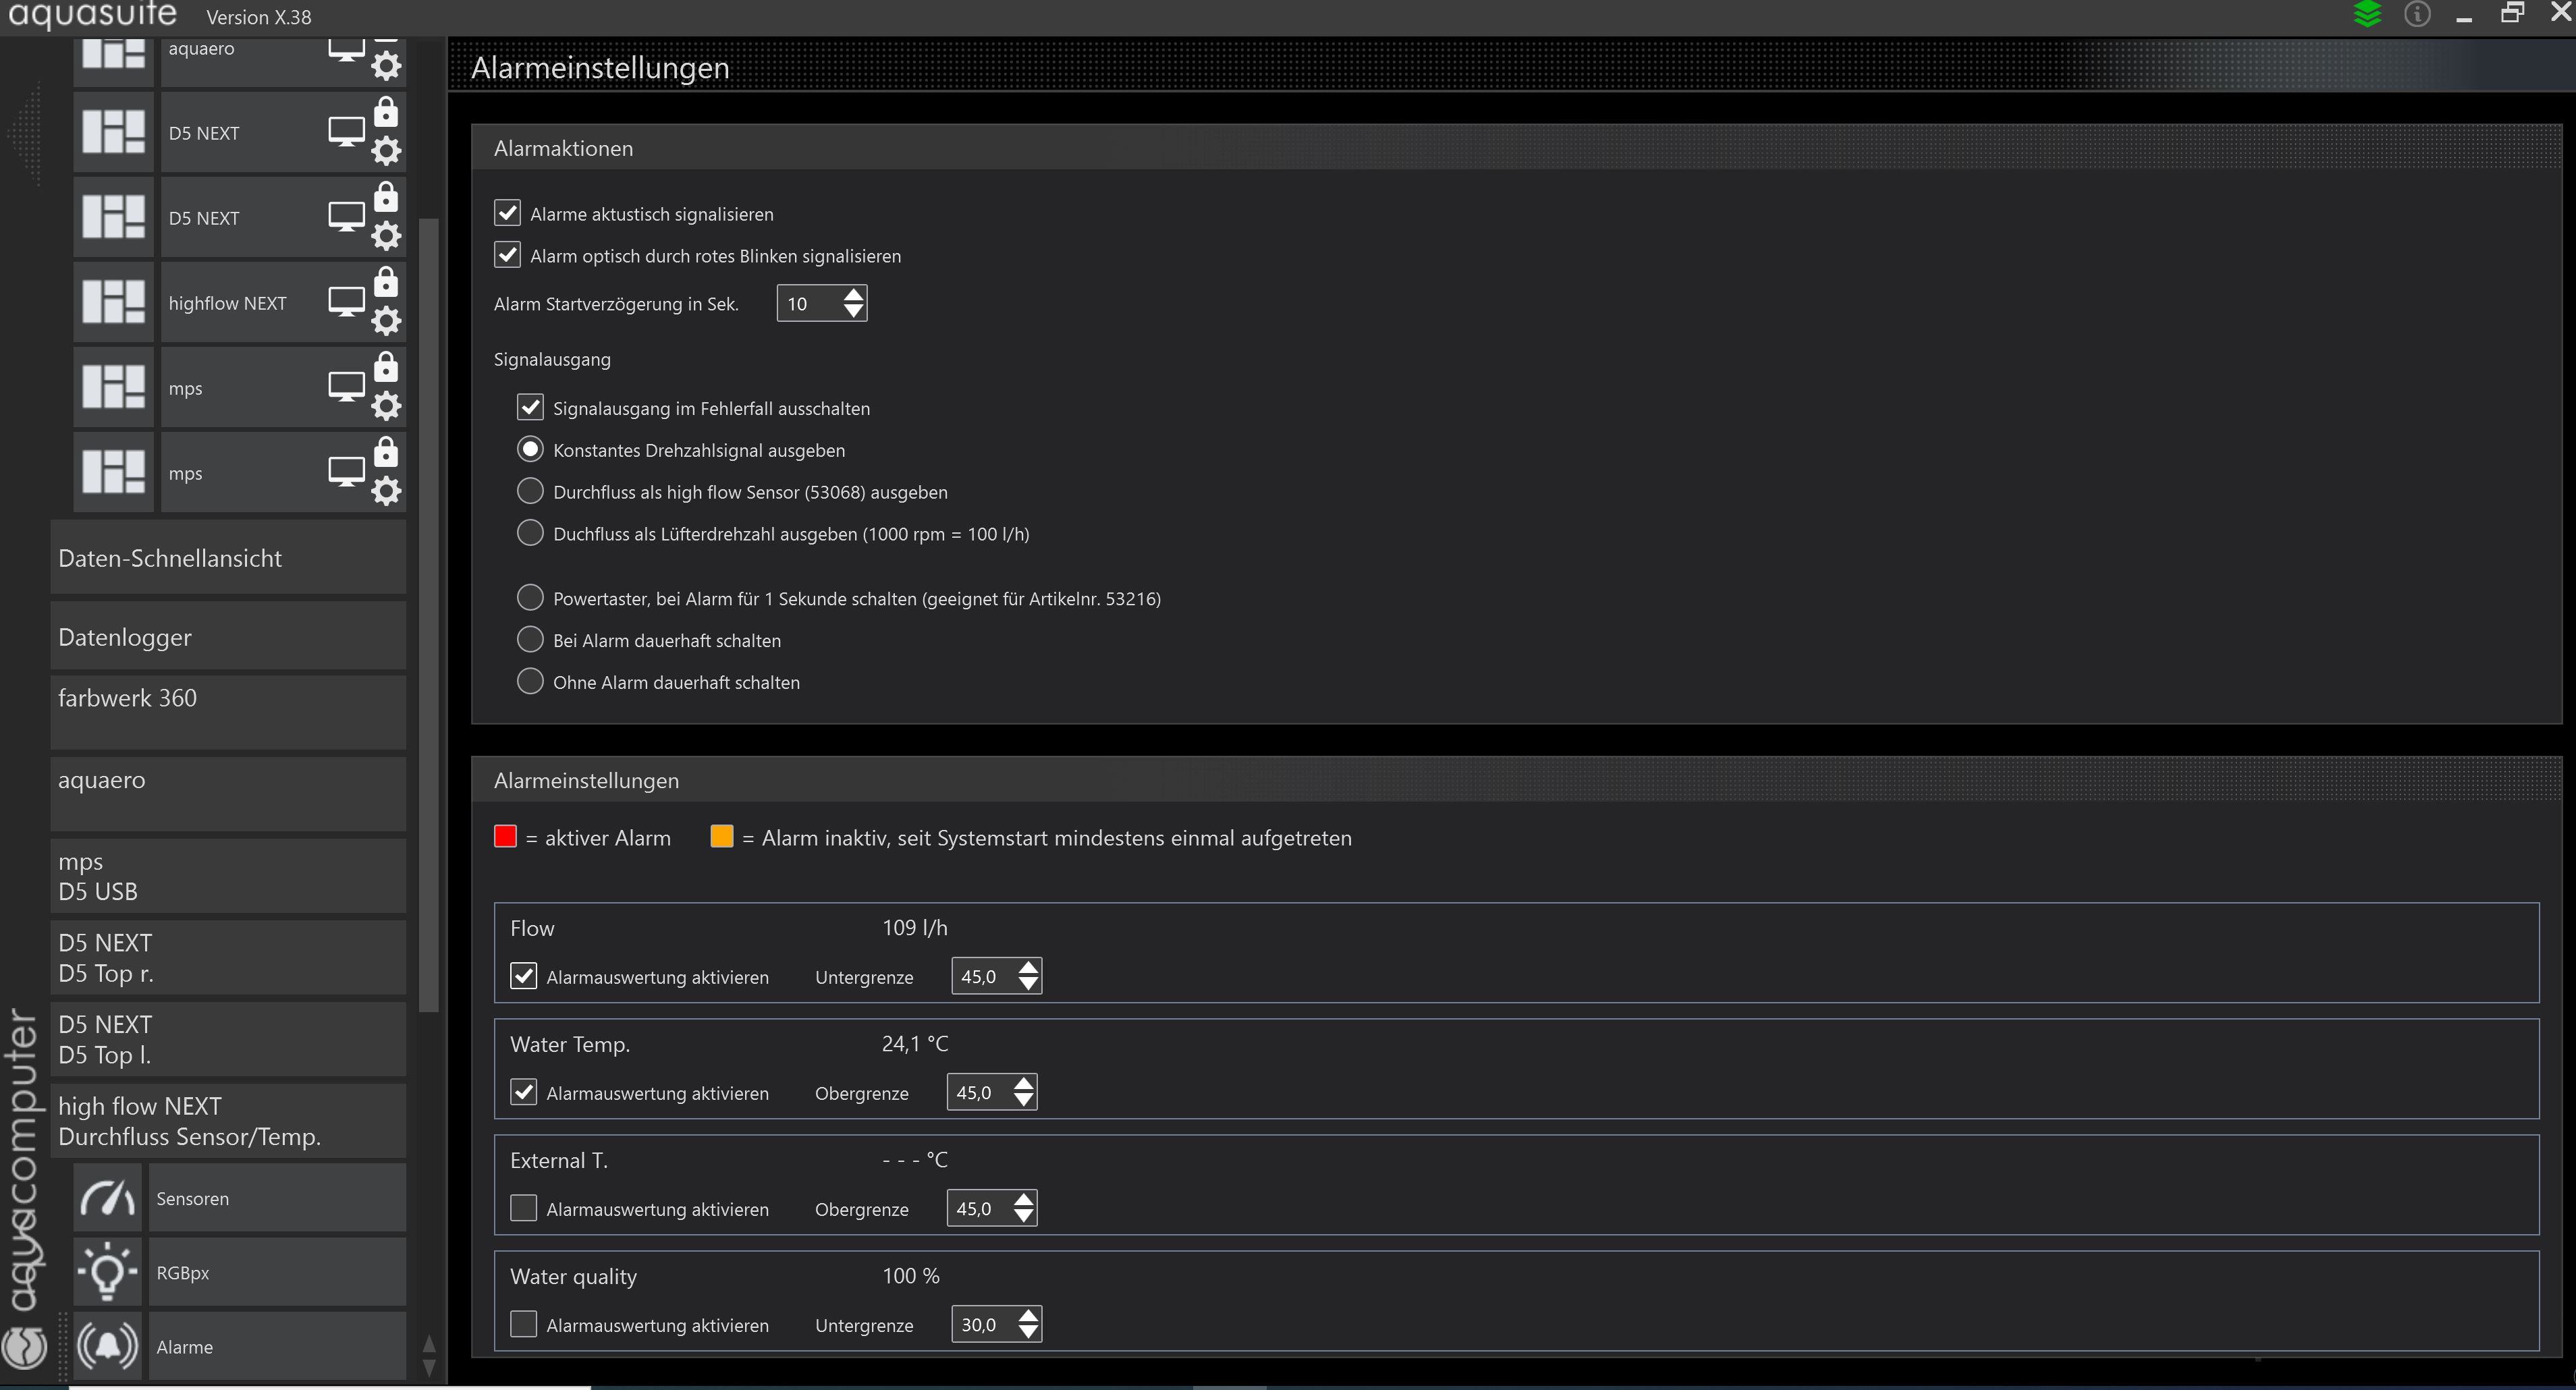Viewport: 2576px width, 1390px height.
Task: Click the green layers icon in title bar
Action: [2367, 14]
